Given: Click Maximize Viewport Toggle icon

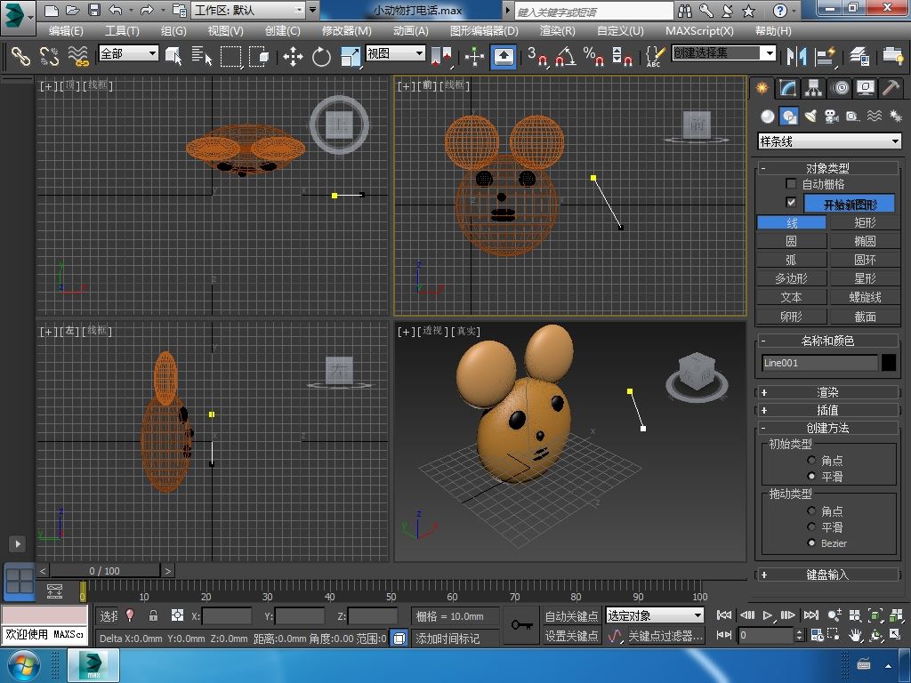Looking at the screenshot, I should coord(895,634).
